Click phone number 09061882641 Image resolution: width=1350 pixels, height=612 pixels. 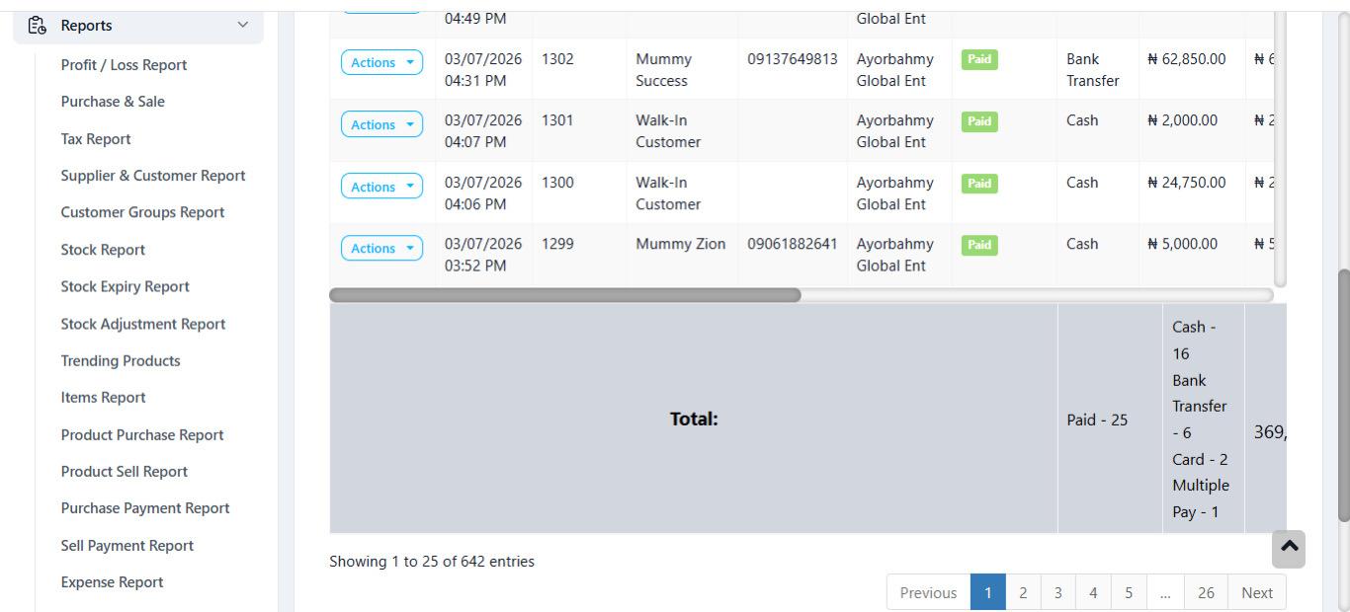[x=793, y=244]
